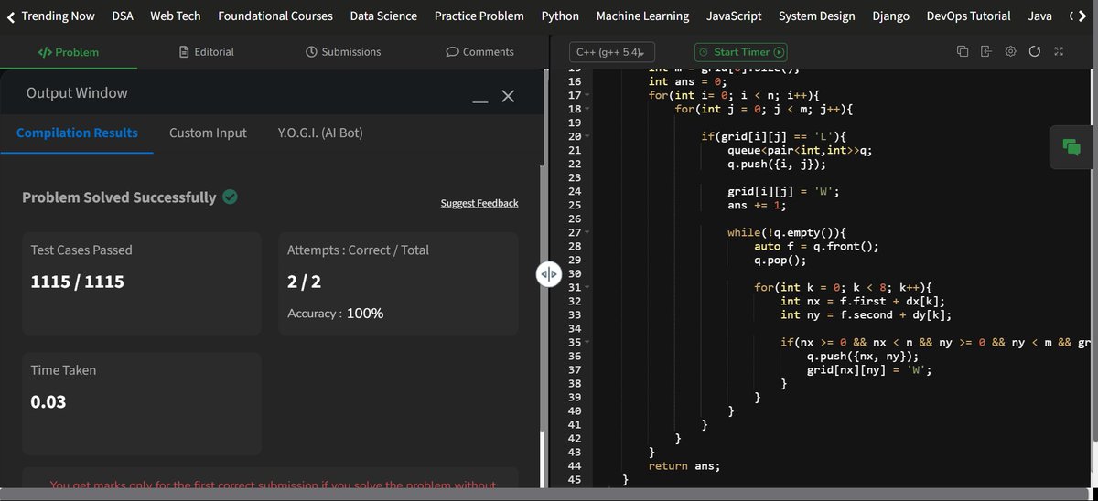
Task: Click code line 'q.push({i, j});'
Action: [x=777, y=164]
